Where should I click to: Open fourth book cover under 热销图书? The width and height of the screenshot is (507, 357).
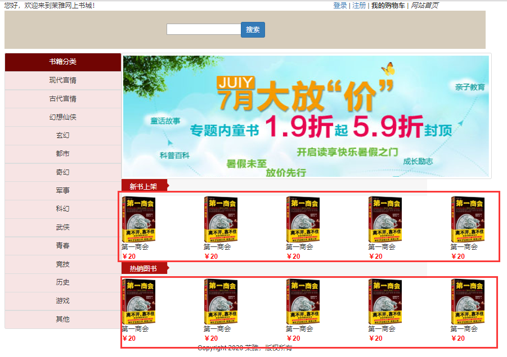coord(385,301)
